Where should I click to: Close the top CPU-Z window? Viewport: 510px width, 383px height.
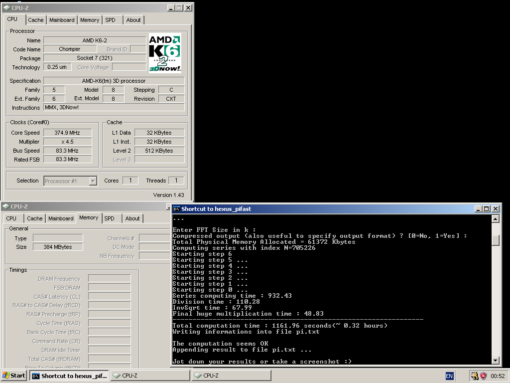click(x=188, y=8)
